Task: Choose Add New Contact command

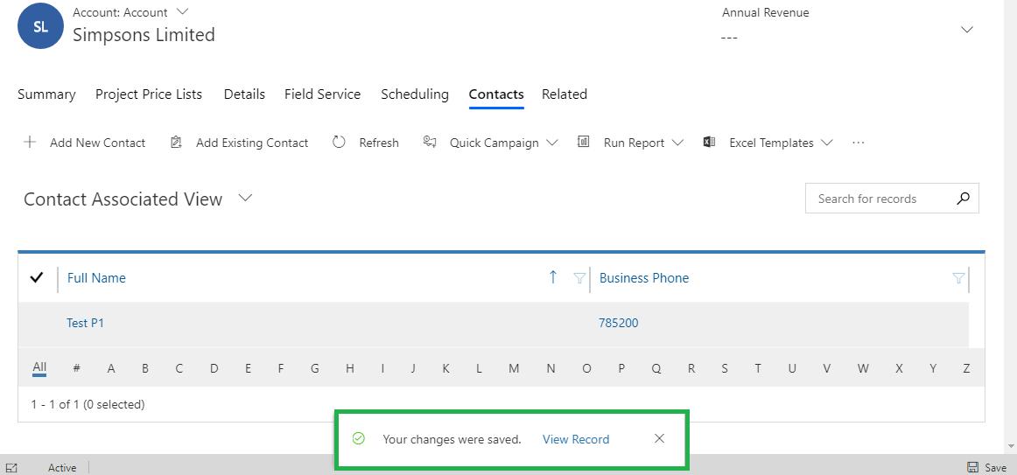Action: (97, 143)
